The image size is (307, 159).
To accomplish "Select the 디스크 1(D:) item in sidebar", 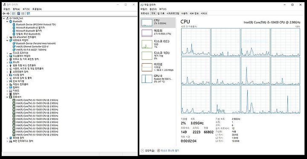I will 158,56.
